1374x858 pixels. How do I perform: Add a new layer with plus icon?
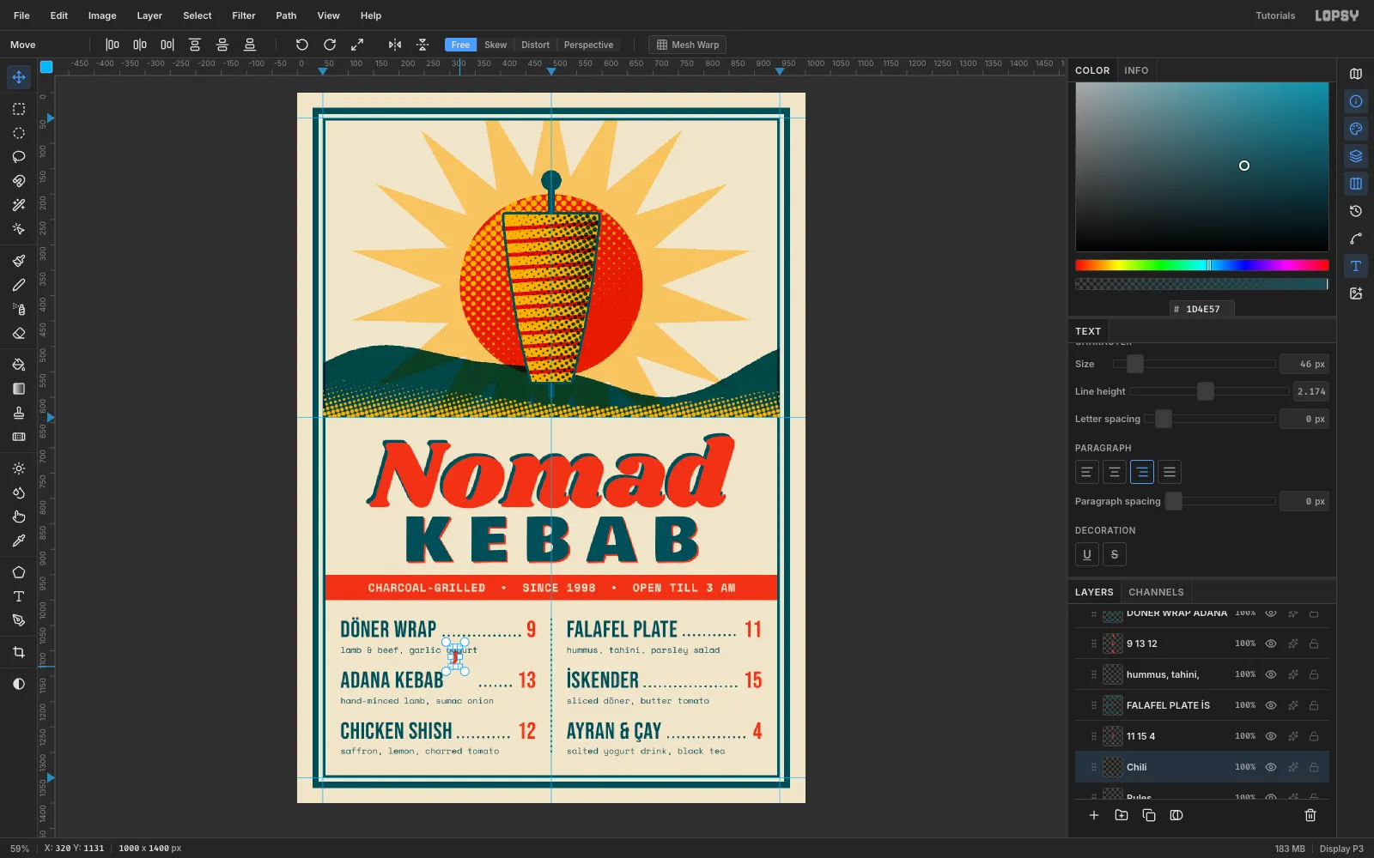click(x=1094, y=815)
